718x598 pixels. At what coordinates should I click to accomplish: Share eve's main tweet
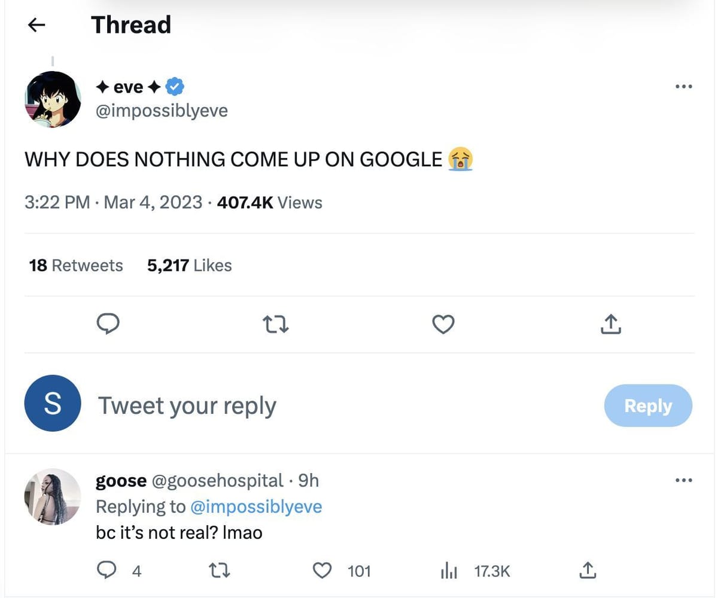(610, 324)
